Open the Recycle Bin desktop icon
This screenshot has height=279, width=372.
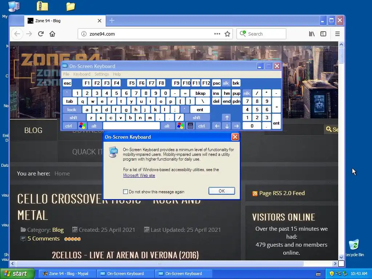coord(354,244)
